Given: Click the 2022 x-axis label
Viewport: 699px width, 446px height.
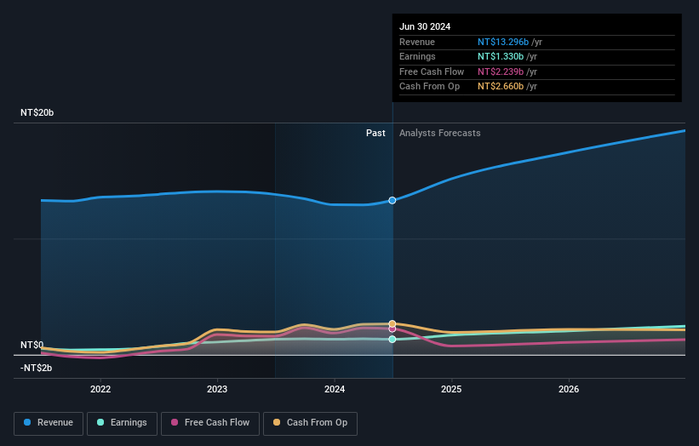Looking at the screenshot, I should (100, 389).
